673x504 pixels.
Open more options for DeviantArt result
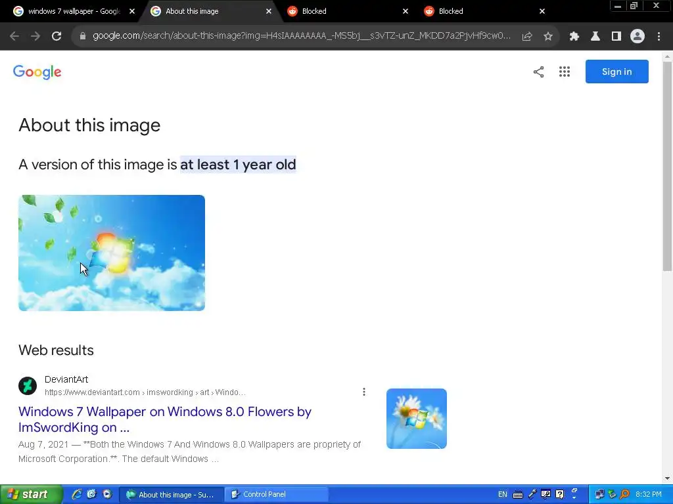[x=364, y=392]
